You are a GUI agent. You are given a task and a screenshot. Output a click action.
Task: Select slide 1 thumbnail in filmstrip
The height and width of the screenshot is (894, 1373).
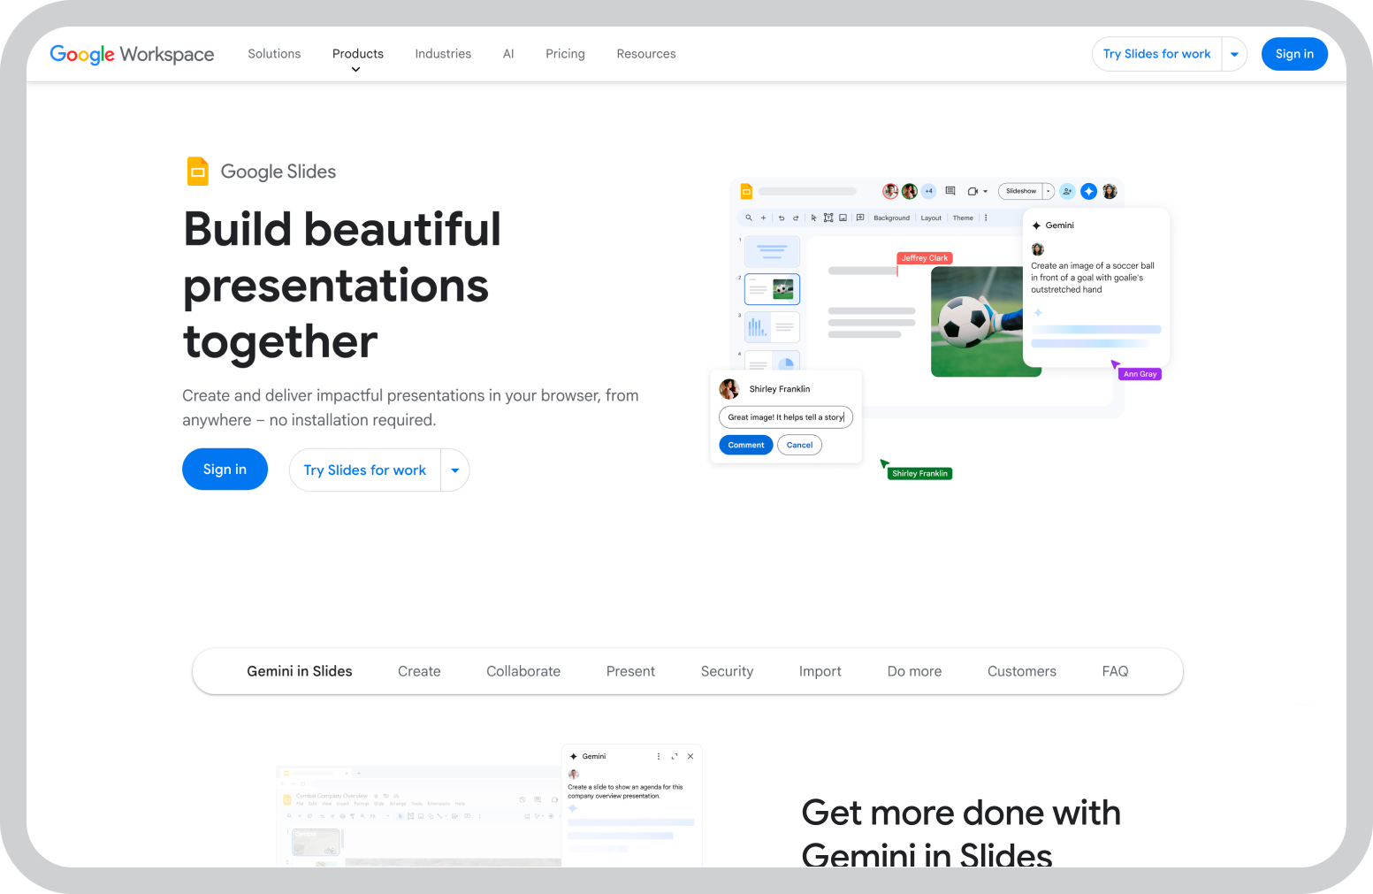[x=772, y=251]
